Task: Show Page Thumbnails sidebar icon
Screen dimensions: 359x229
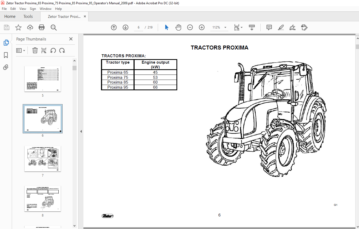Action: 6,43
